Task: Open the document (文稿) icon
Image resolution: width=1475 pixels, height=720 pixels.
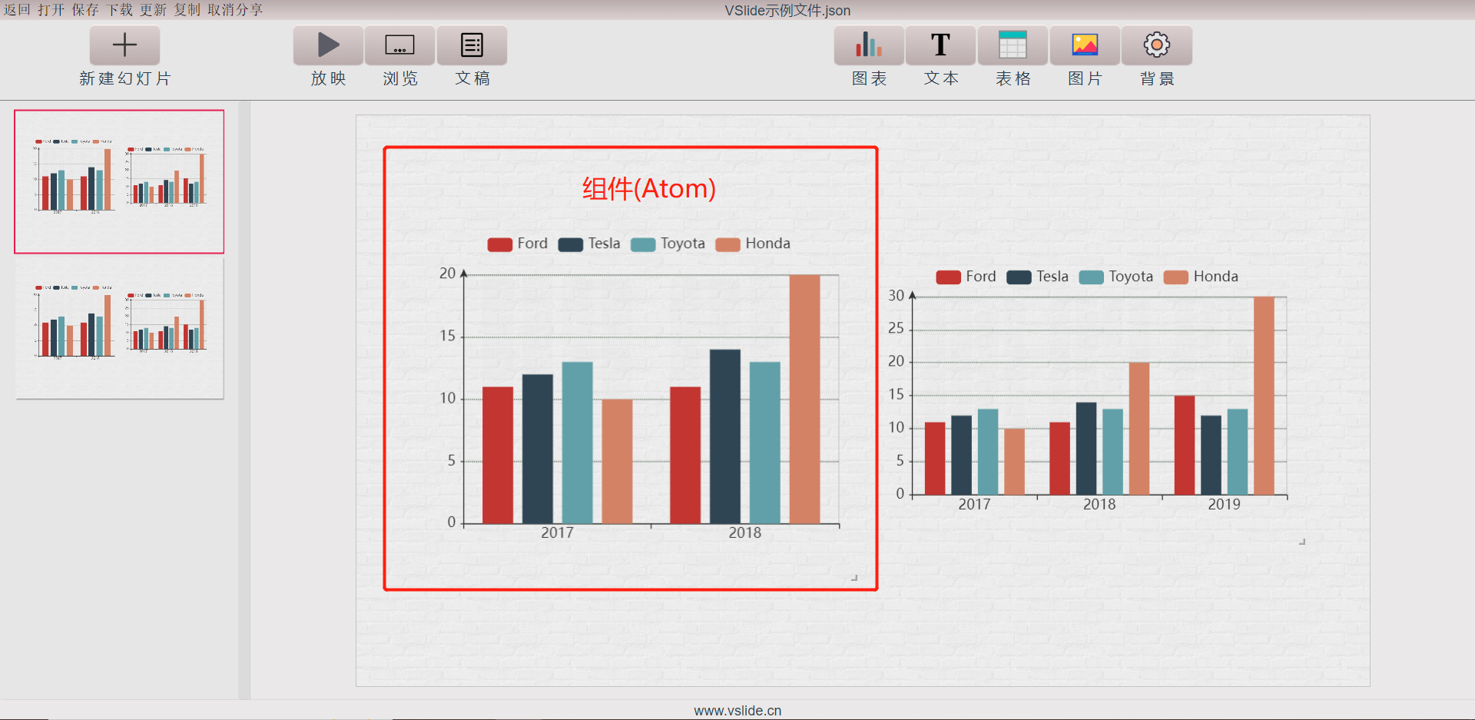Action: click(472, 45)
